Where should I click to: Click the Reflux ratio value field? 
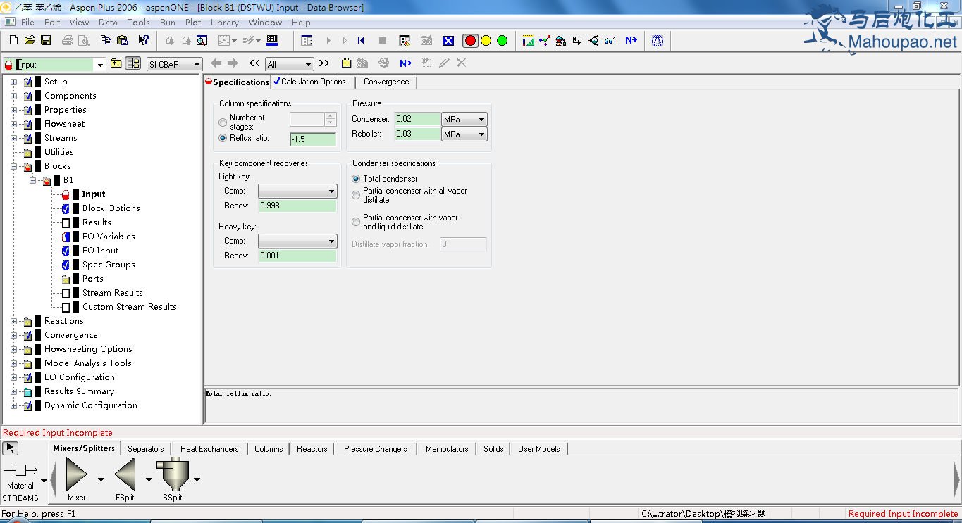(313, 139)
